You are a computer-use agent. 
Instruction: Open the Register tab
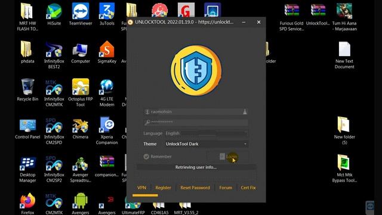click(x=163, y=188)
